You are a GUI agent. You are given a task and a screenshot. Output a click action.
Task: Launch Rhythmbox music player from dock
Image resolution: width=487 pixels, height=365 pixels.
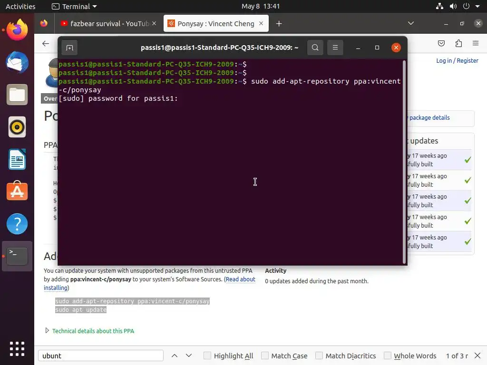pyautogui.click(x=17, y=127)
